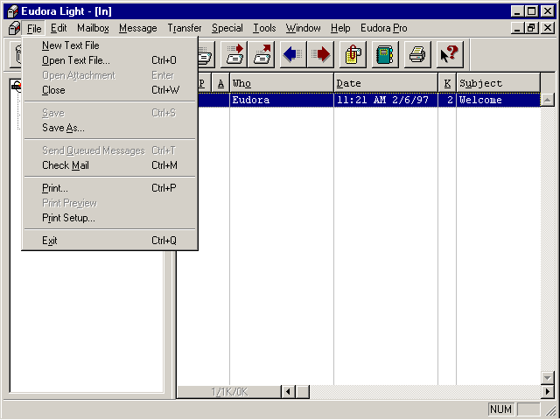This screenshot has height=420, width=560.
Task: Click the 1/1K/0K mailbox size button
Action: coord(229,392)
